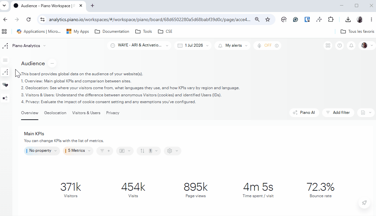Click the site info icon in address bar
Screen dimensions: 376x216
[42, 19]
